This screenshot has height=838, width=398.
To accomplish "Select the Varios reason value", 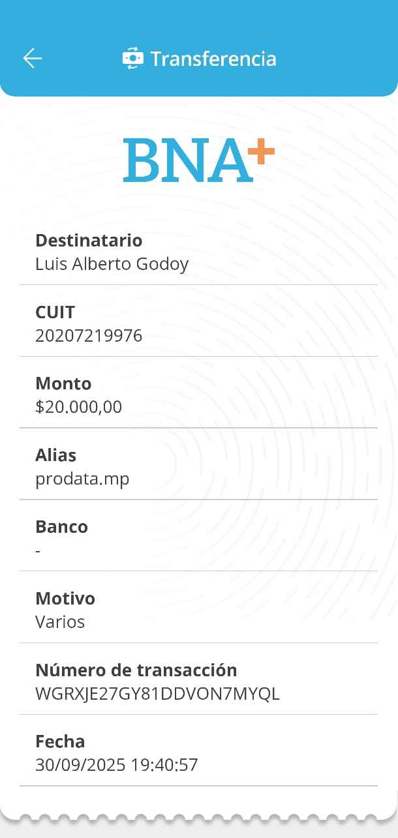I will 60,622.
